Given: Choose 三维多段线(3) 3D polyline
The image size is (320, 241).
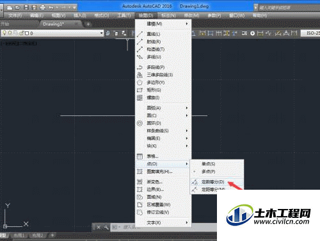Looking at the screenshot, I should pos(163,75).
